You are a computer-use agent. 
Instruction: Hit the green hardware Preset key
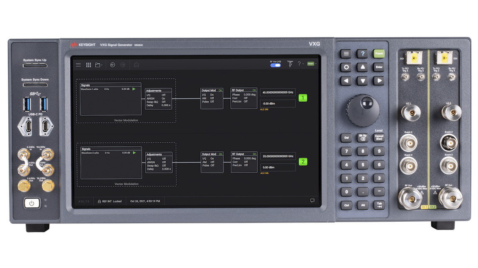click(379, 53)
